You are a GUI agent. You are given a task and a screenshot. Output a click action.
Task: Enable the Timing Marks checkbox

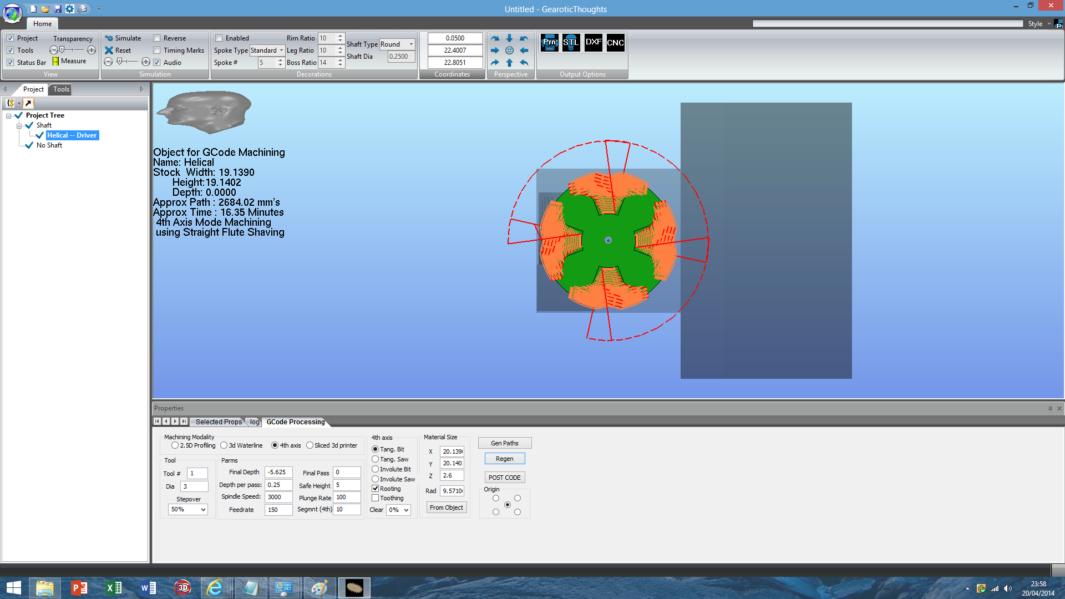coord(157,50)
